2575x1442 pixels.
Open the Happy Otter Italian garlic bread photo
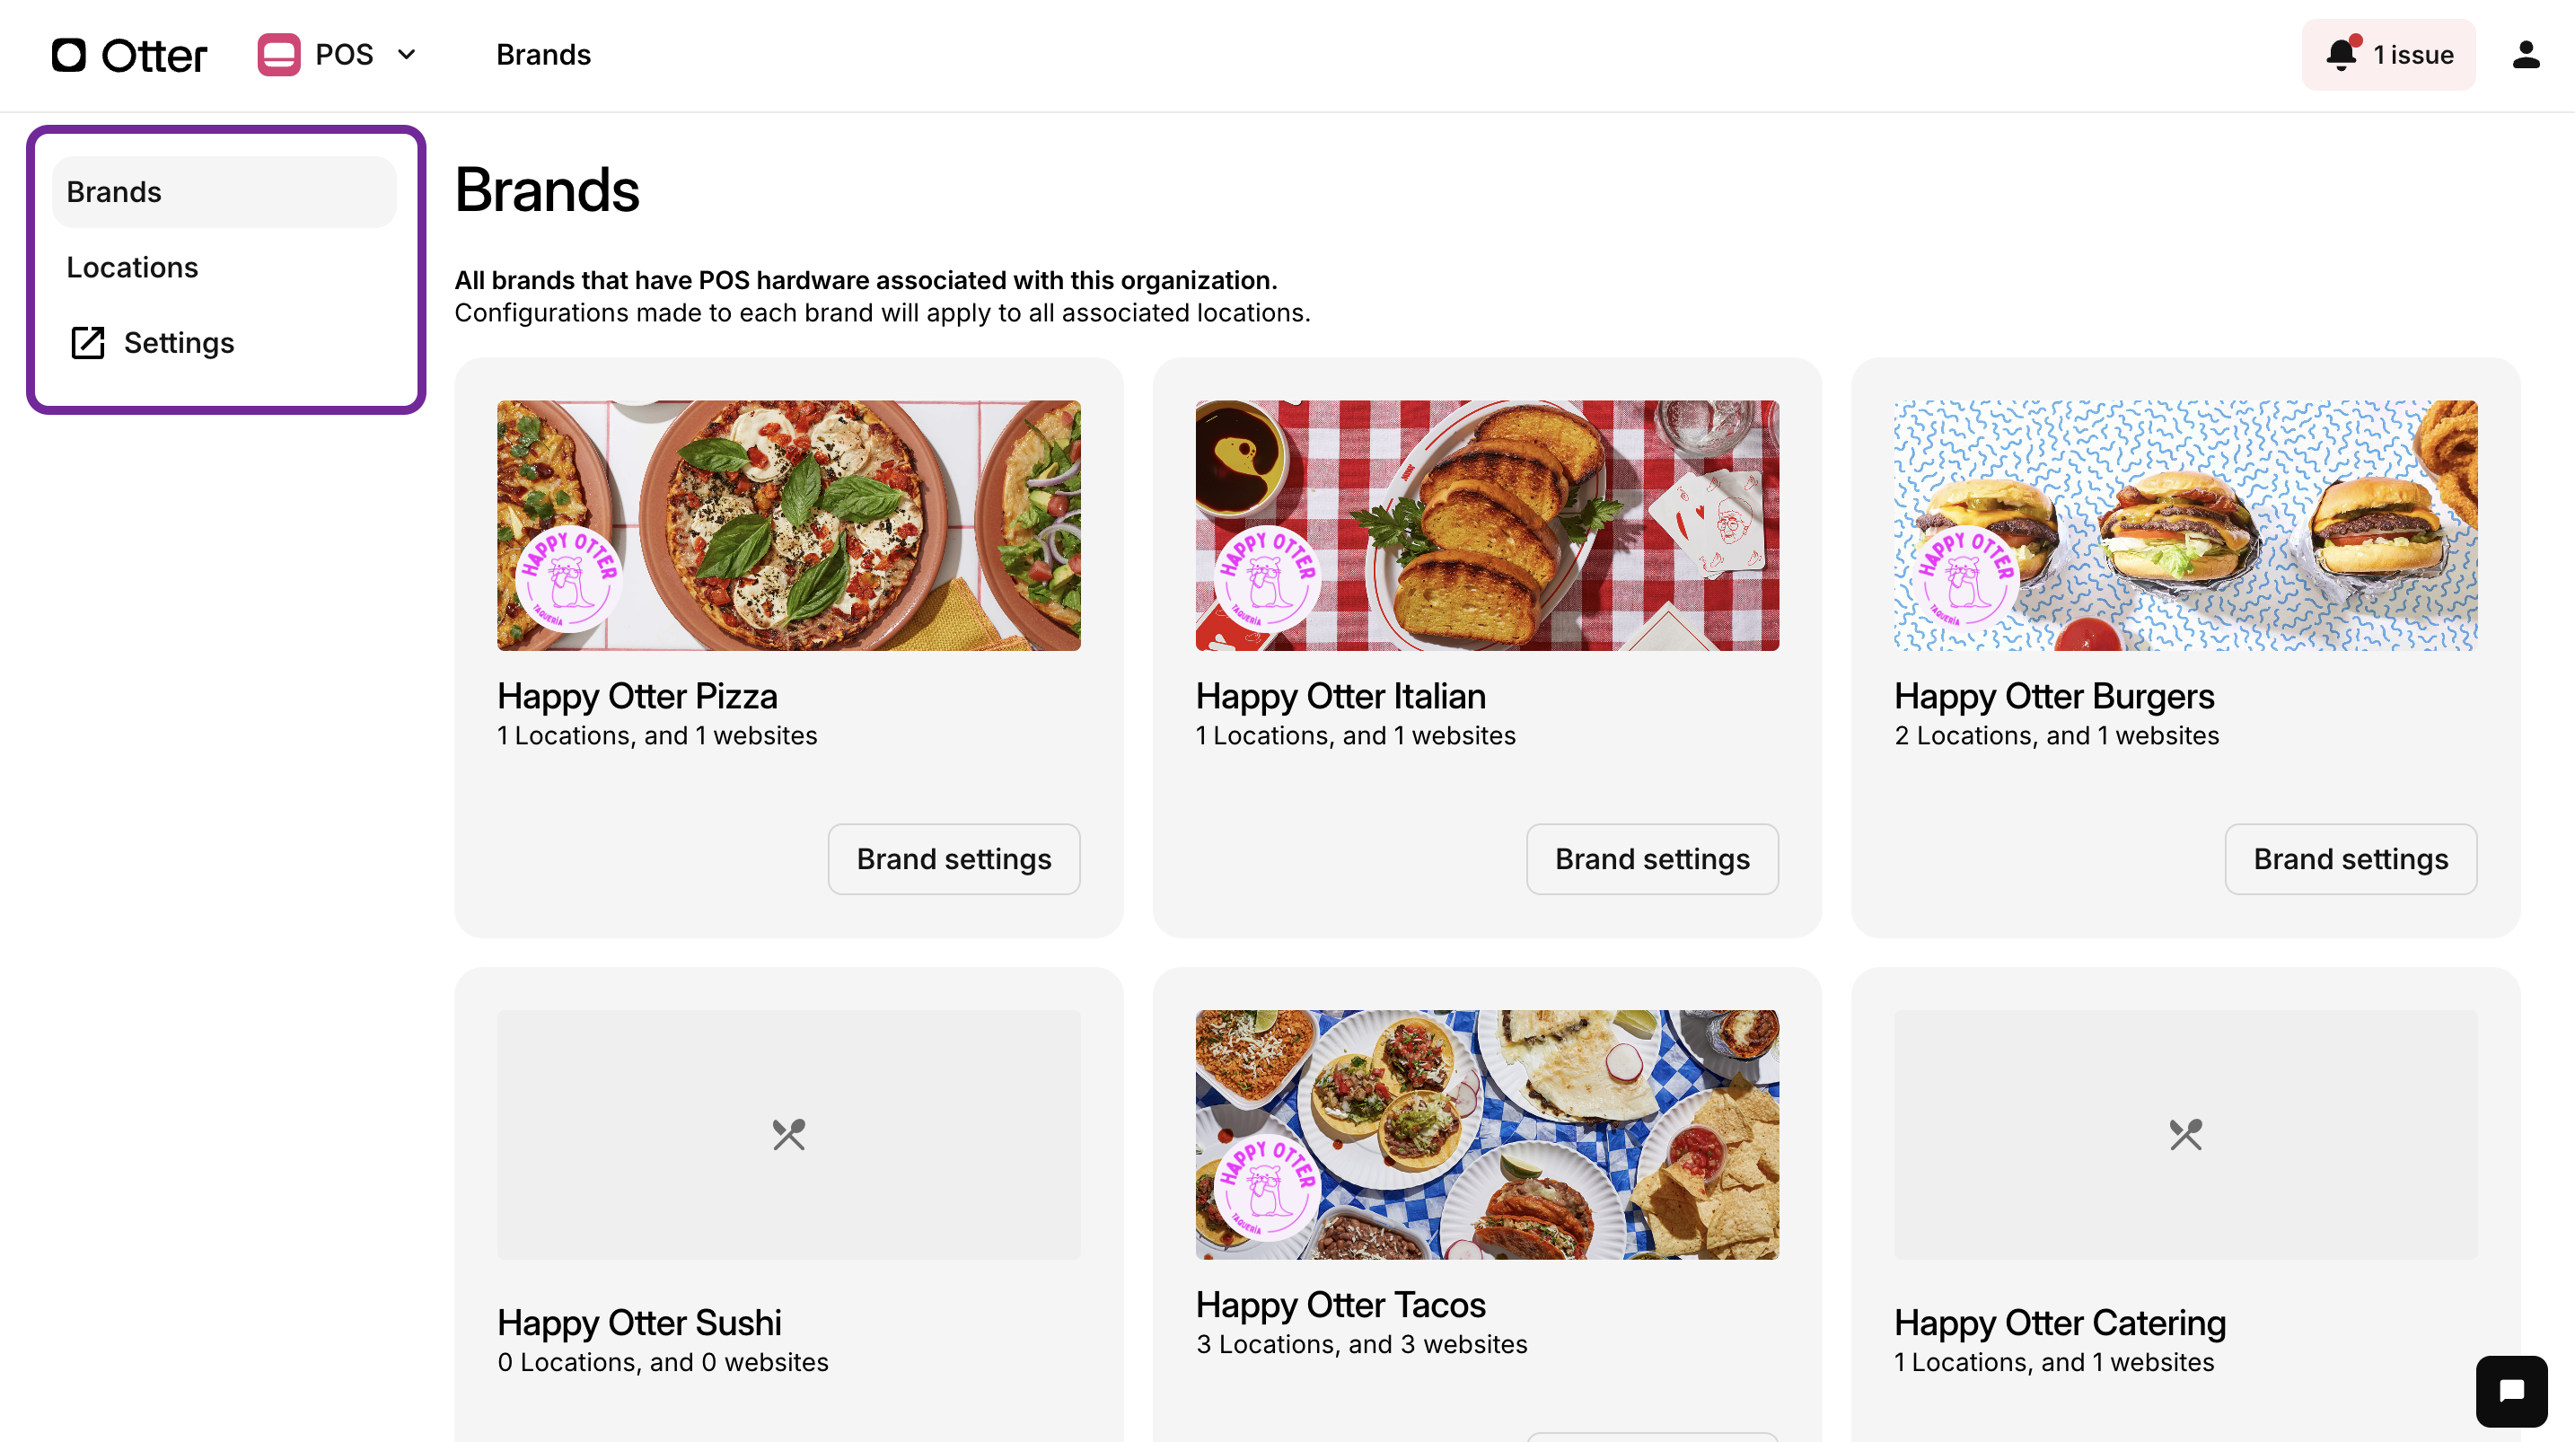[1488, 526]
